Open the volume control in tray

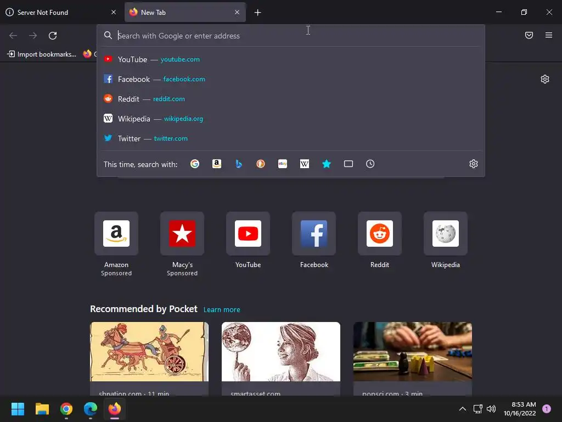[491, 409]
